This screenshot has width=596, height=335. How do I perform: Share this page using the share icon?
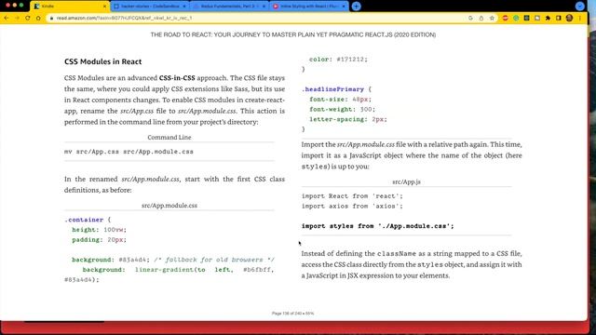[481, 18]
